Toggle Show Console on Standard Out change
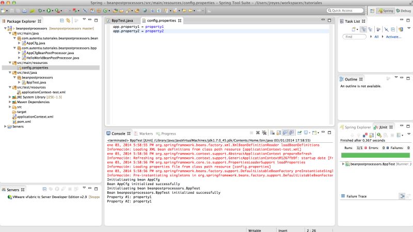413x232 pixels. pyautogui.click(x=285, y=133)
